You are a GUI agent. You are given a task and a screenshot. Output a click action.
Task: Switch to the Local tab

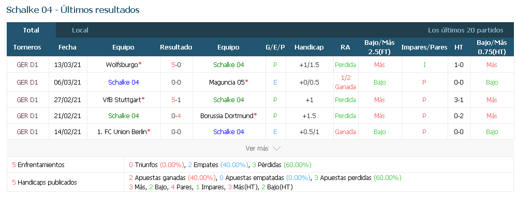tap(80, 30)
